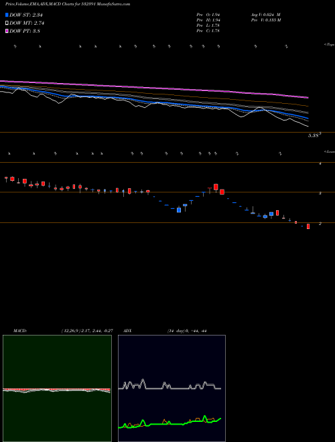Viewport: 335px width, 442px height.
Task: Click the '<Tops' marker row label
Action: click(330, 45)
